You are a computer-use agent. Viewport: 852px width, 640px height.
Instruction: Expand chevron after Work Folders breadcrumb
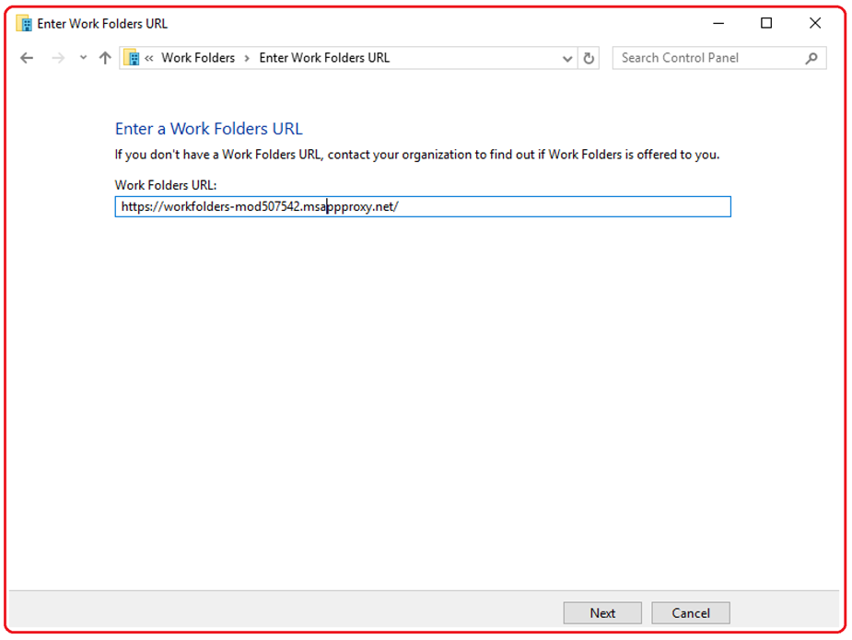(x=247, y=58)
